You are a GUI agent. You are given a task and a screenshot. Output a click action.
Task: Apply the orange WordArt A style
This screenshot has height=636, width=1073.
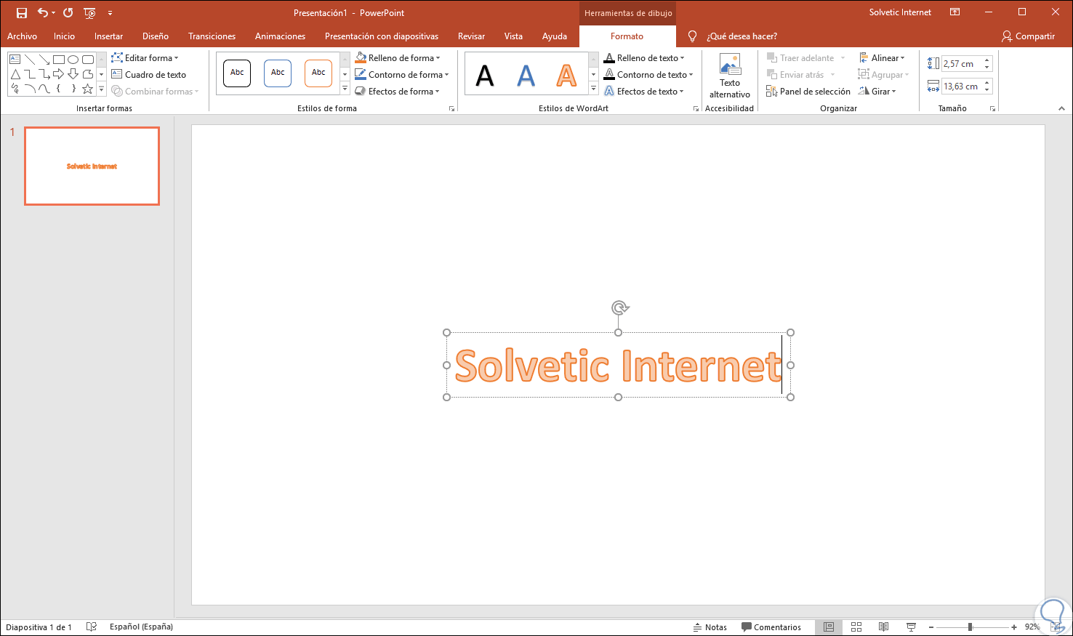(x=566, y=75)
